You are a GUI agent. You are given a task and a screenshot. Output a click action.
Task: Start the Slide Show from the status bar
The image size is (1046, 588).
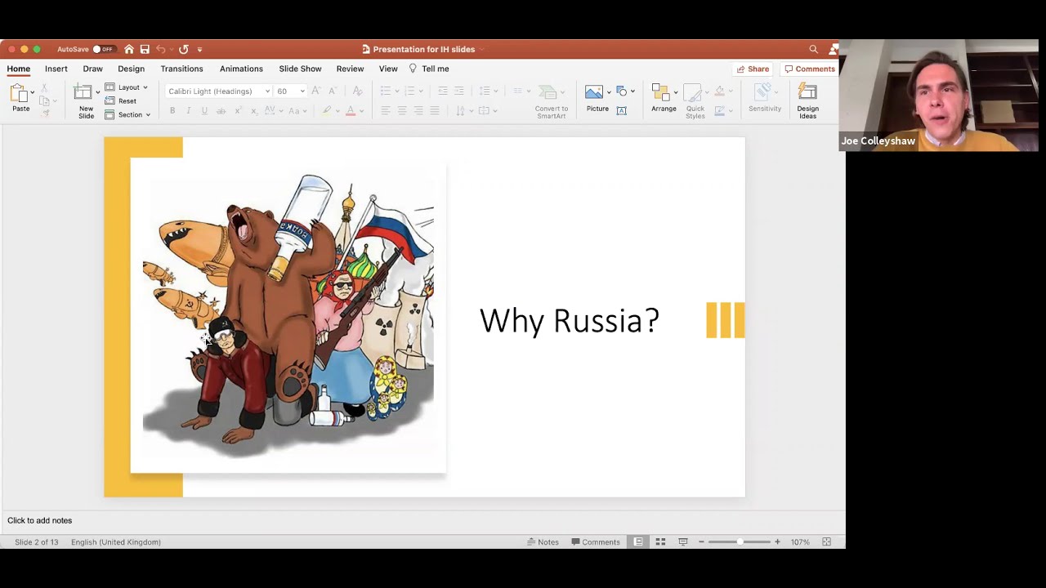tap(683, 542)
